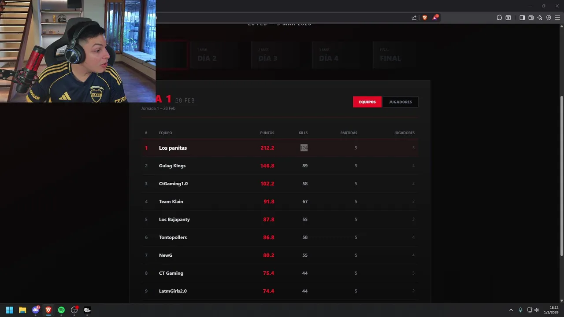Click the 75.4 points value
564x317 pixels.
(x=269, y=273)
